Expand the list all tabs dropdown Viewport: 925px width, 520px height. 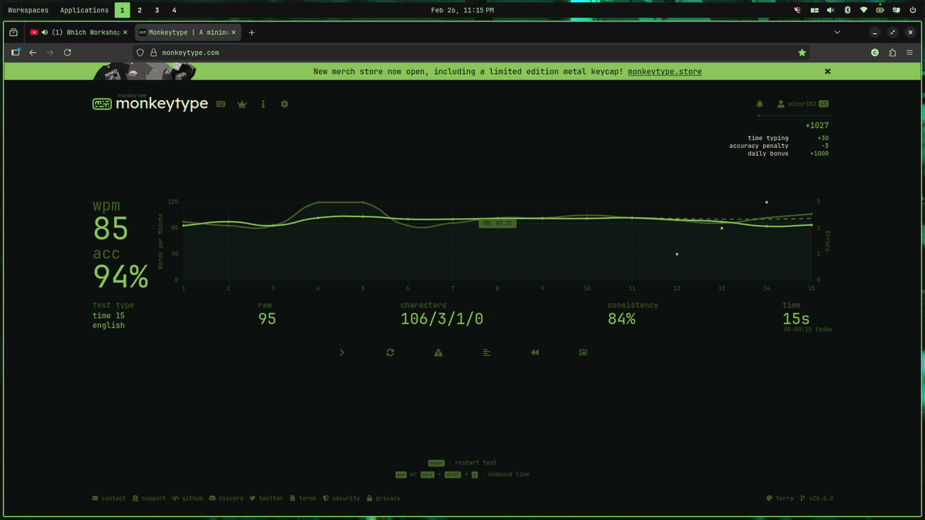[837, 32]
